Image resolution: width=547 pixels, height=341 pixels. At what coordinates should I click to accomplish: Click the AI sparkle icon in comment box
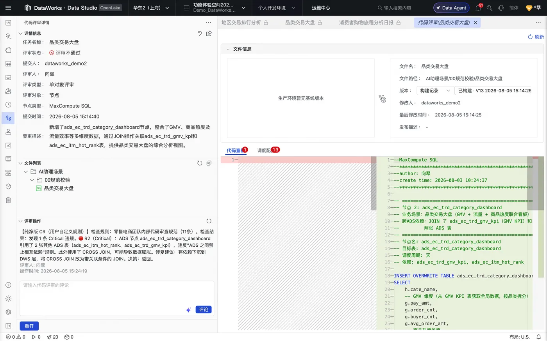(x=188, y=310)
